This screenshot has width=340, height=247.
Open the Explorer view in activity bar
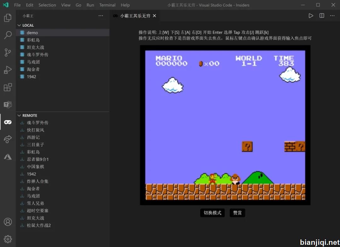tap(8, 18)
